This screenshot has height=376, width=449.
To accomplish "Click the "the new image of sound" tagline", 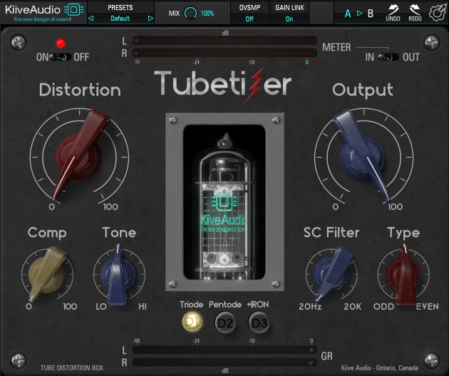I will point(42,19).
